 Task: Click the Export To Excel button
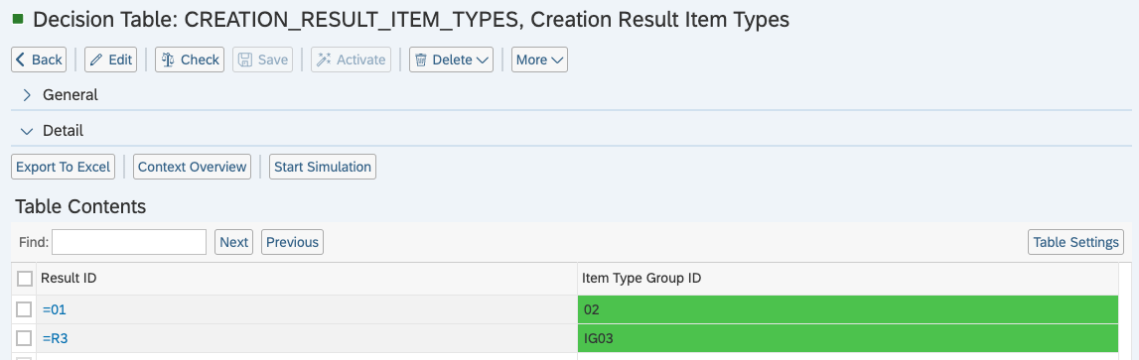click(x=64, y=167)
